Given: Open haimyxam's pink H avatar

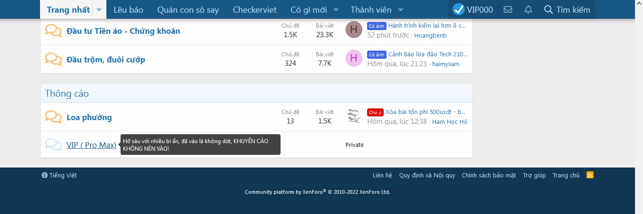Looking at the screenshot, I should (x=354, y=58).
